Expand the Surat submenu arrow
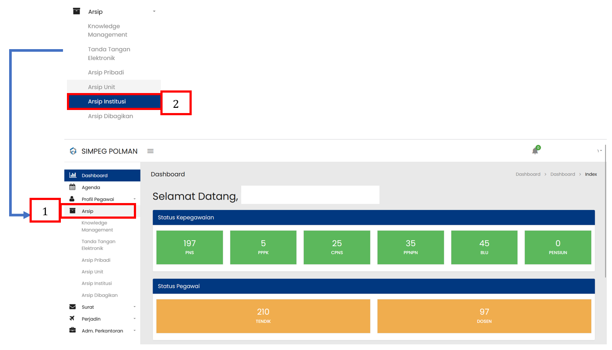 click(135, 307)
